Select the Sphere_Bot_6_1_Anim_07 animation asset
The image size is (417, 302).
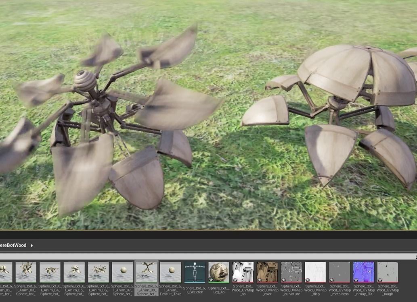(122, 278)
